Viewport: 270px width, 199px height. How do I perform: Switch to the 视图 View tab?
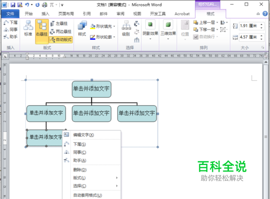click(137, 13)
